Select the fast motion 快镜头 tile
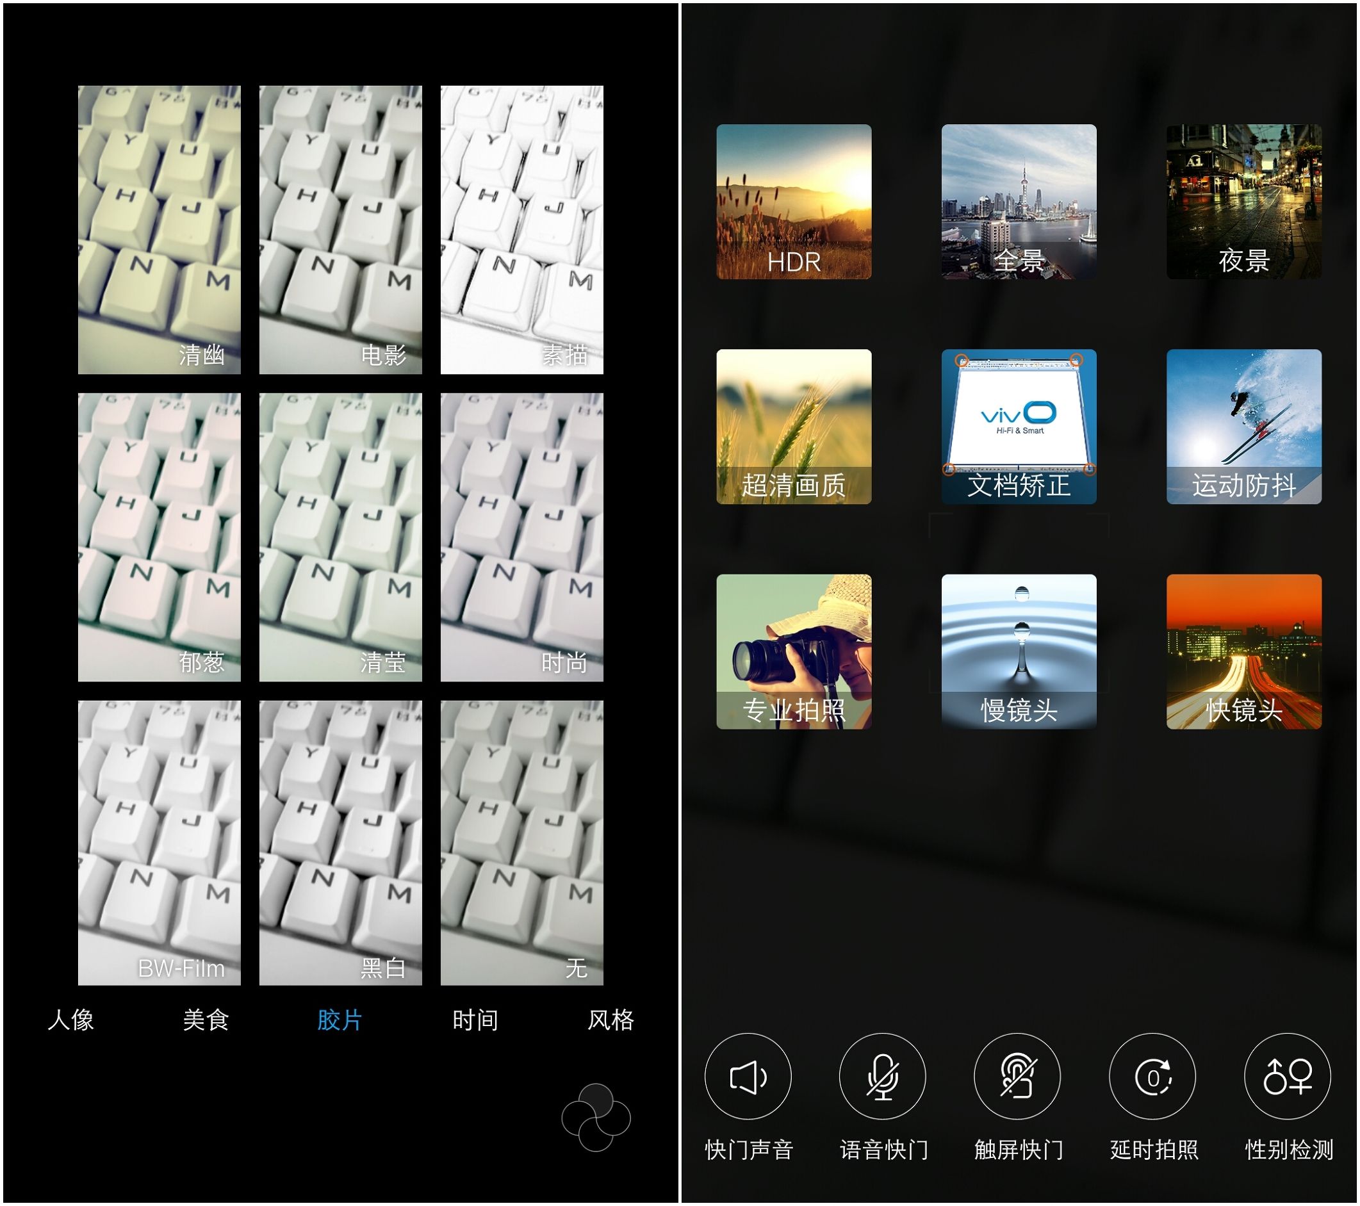 tap(1243, 651)
